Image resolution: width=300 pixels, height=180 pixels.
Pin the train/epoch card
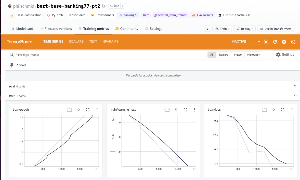click(x=79, y=110)
